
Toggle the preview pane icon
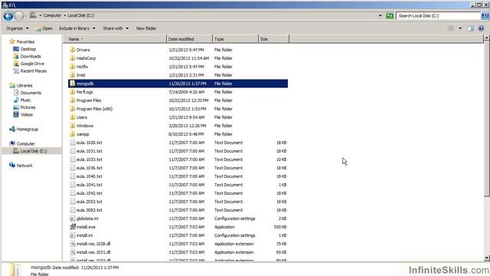coord(470,28)
